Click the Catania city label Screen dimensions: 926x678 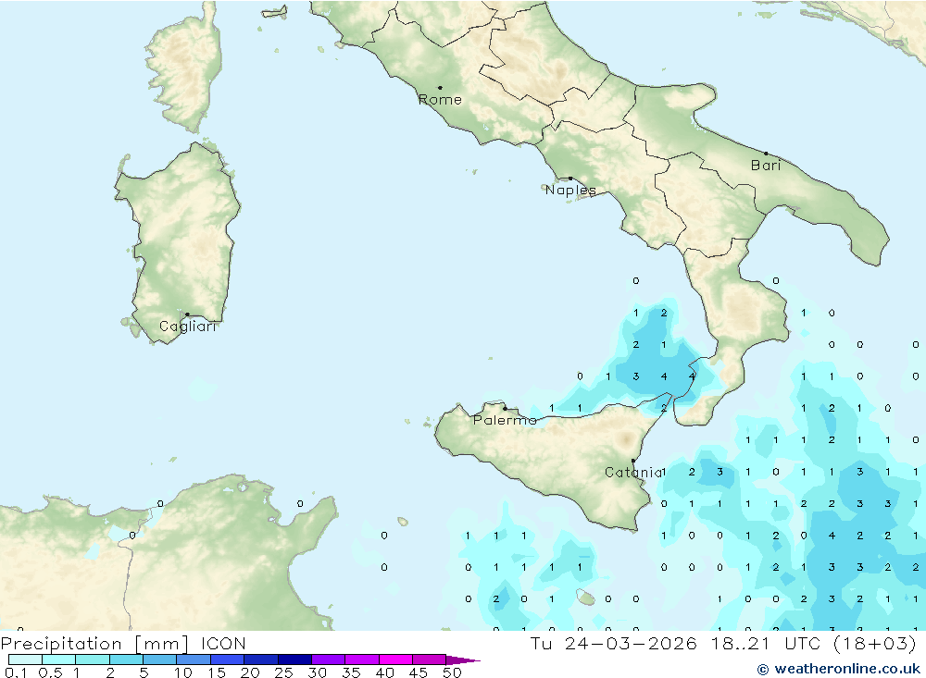pos(633,472)
